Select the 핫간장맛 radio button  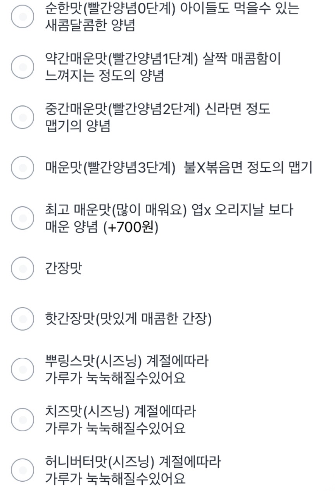22,319
